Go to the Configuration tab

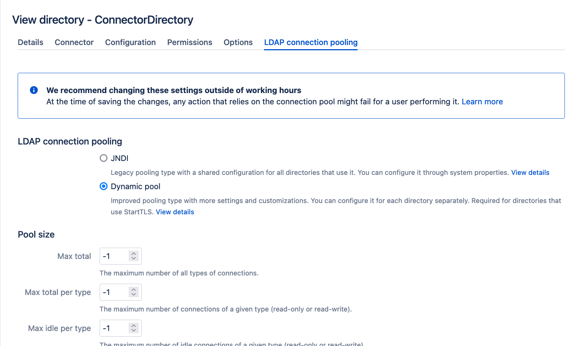tap(130, 42)
